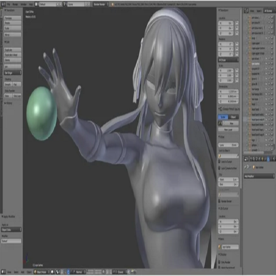Click the Blender info editor type icon
This screenshot has width=276, height=276.
pos(3,4)
